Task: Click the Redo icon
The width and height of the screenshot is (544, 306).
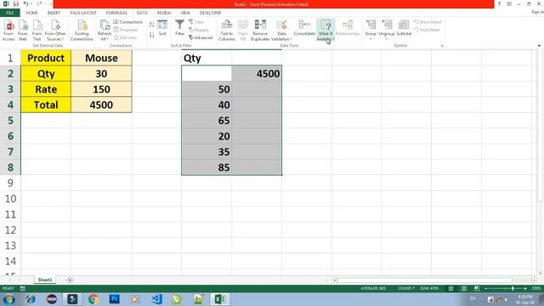Action: pyautogui.click(x=39, y=3)
